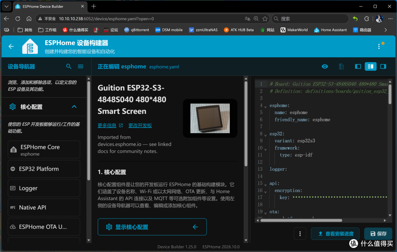Open ESP32 Platform component
This screenshot has height=252, width=397.
coord(44,169)
